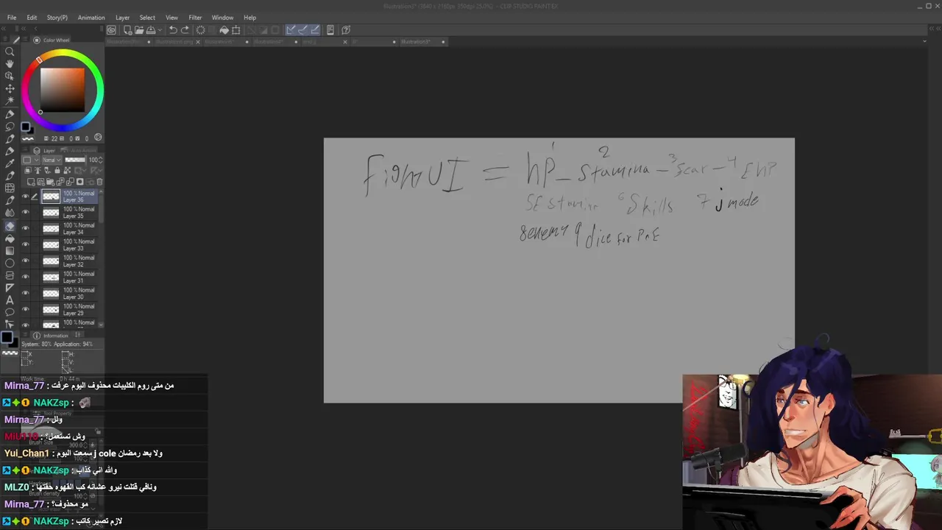
Task: Open the Help menu
Action: coord(250,18)
